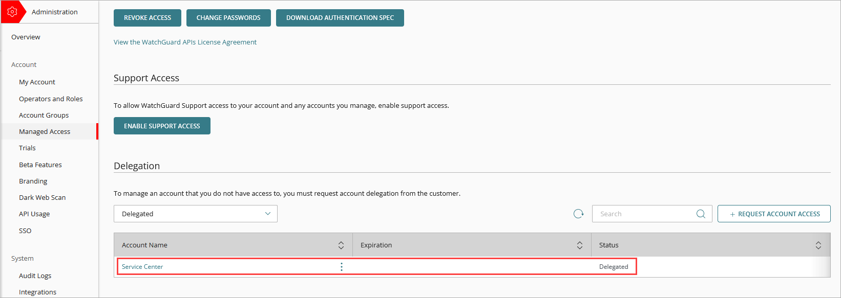Open the WatchGuard APIs License Agreement link

click(x=185, y=42)
